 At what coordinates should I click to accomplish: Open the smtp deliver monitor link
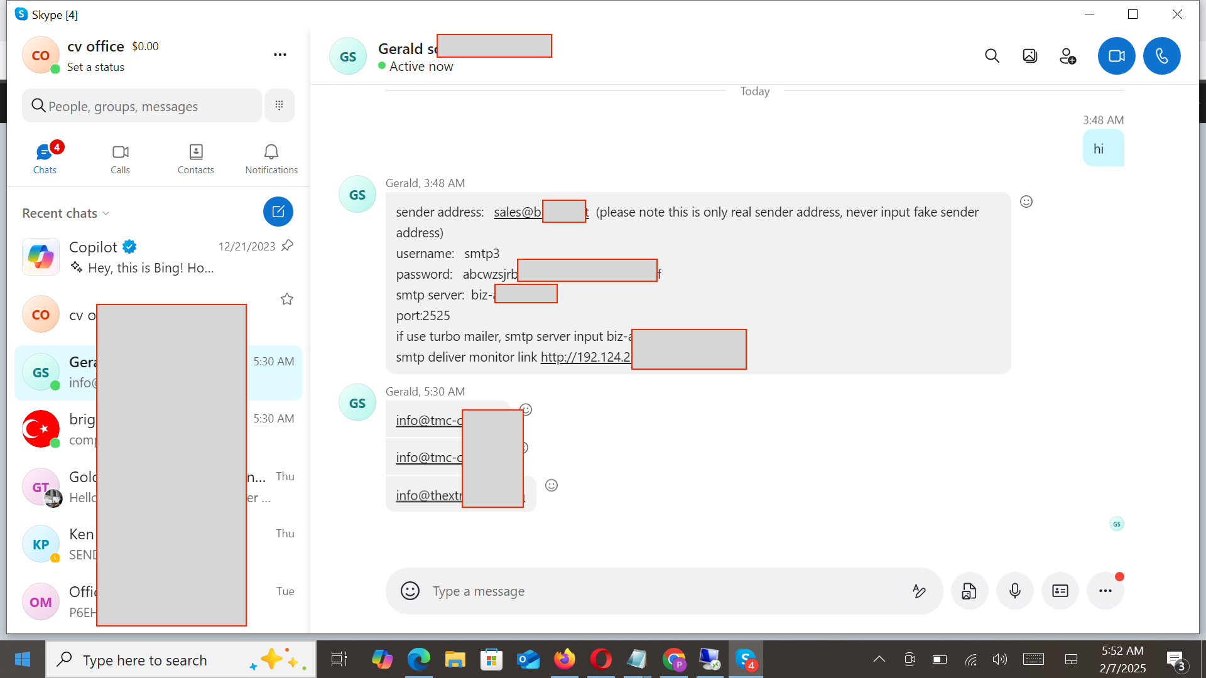pyautogui.click(x=585, y=357)
